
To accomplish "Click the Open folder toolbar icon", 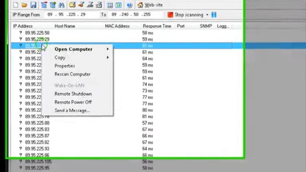I will click(24, 5).
